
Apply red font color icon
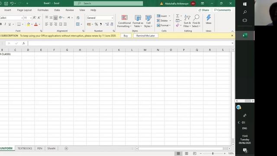click(x=36, y=24)
